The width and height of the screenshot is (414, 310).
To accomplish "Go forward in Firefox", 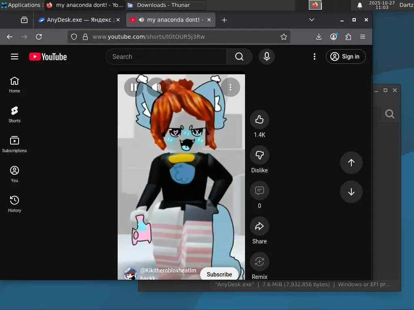I will point(24,37).
